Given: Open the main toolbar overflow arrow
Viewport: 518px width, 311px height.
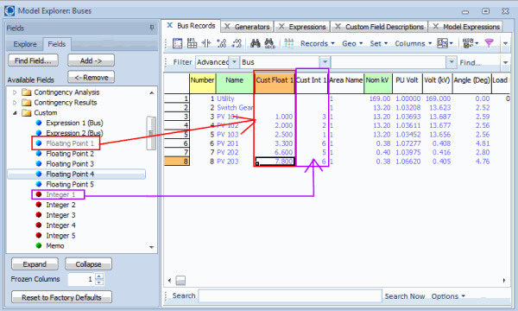Looking at the screenshot, I should click(x=505, y=43).
